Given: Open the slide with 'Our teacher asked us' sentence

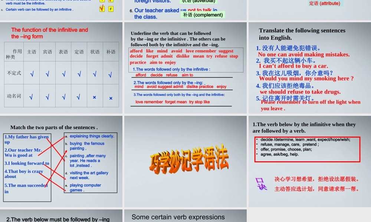Looking at the screenshot, I should point(185,10).
